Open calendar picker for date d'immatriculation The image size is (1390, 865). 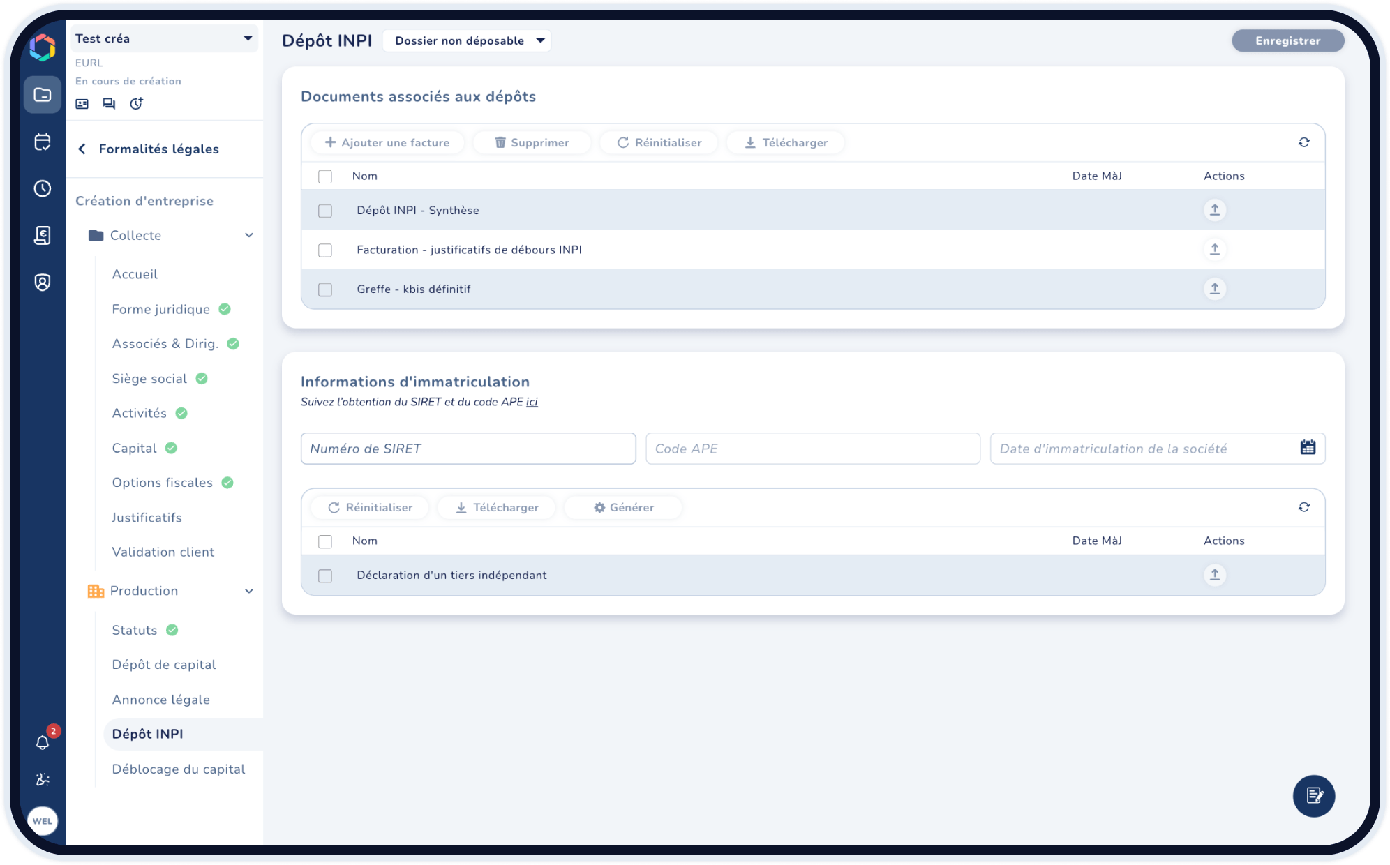(x=1308, y=448)
